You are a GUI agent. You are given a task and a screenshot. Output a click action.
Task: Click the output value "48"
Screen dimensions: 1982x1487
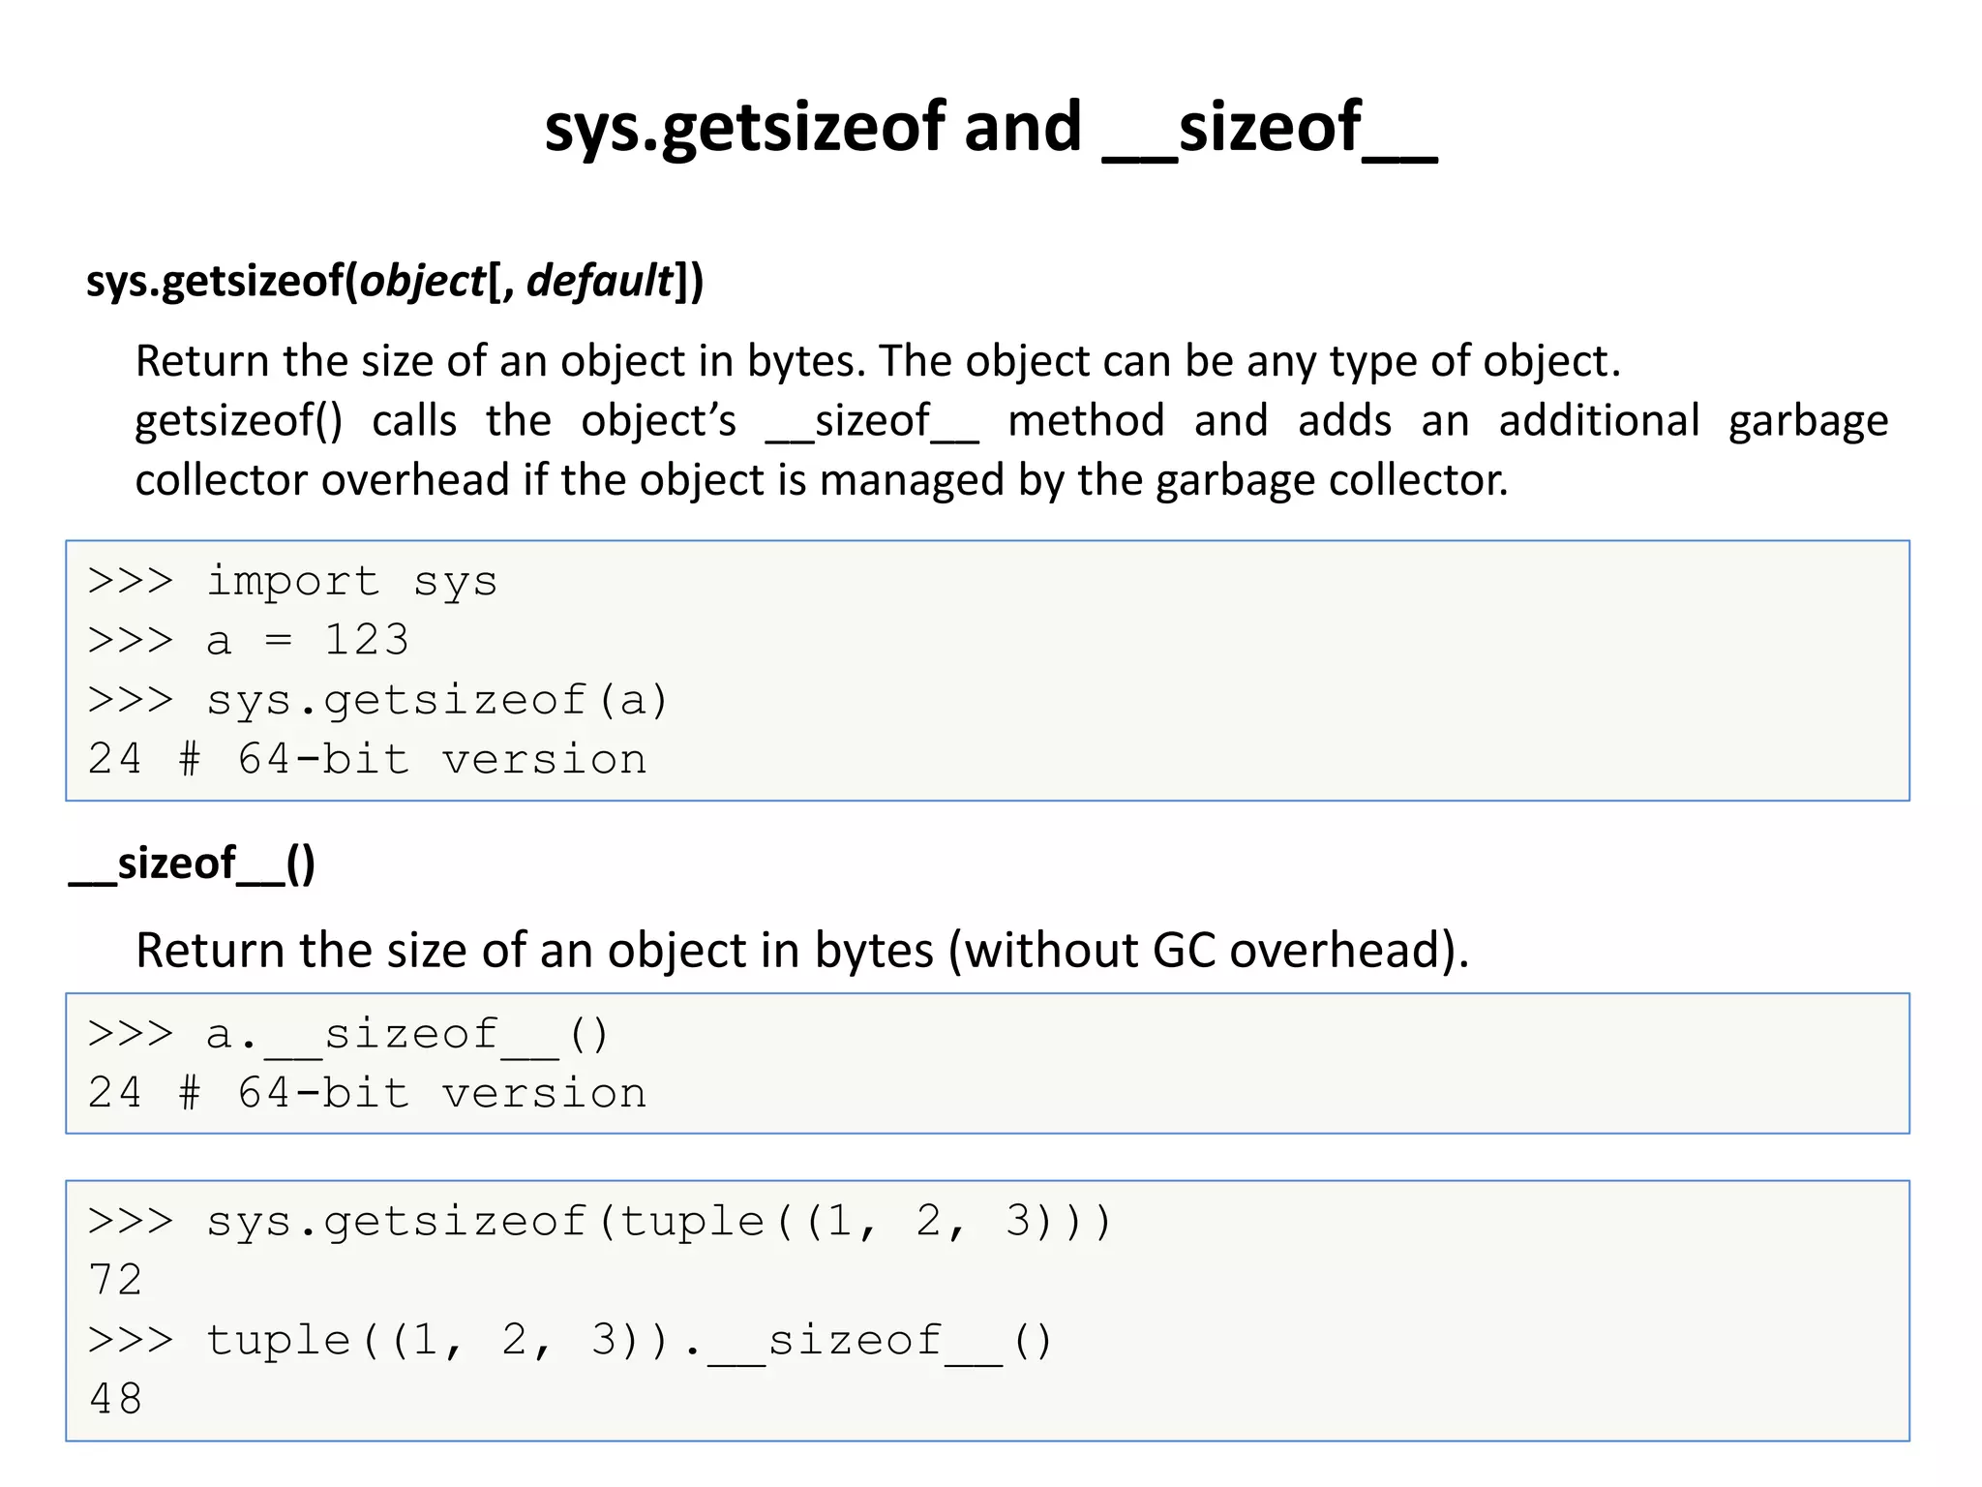pos(114,1400)
